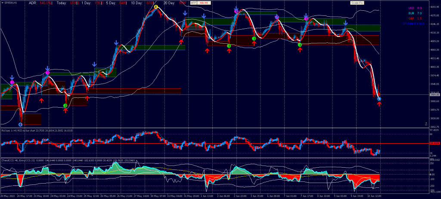Select the rightmost green circle 3 marker
The image size is (441, 199).
[x=300, y=45]
